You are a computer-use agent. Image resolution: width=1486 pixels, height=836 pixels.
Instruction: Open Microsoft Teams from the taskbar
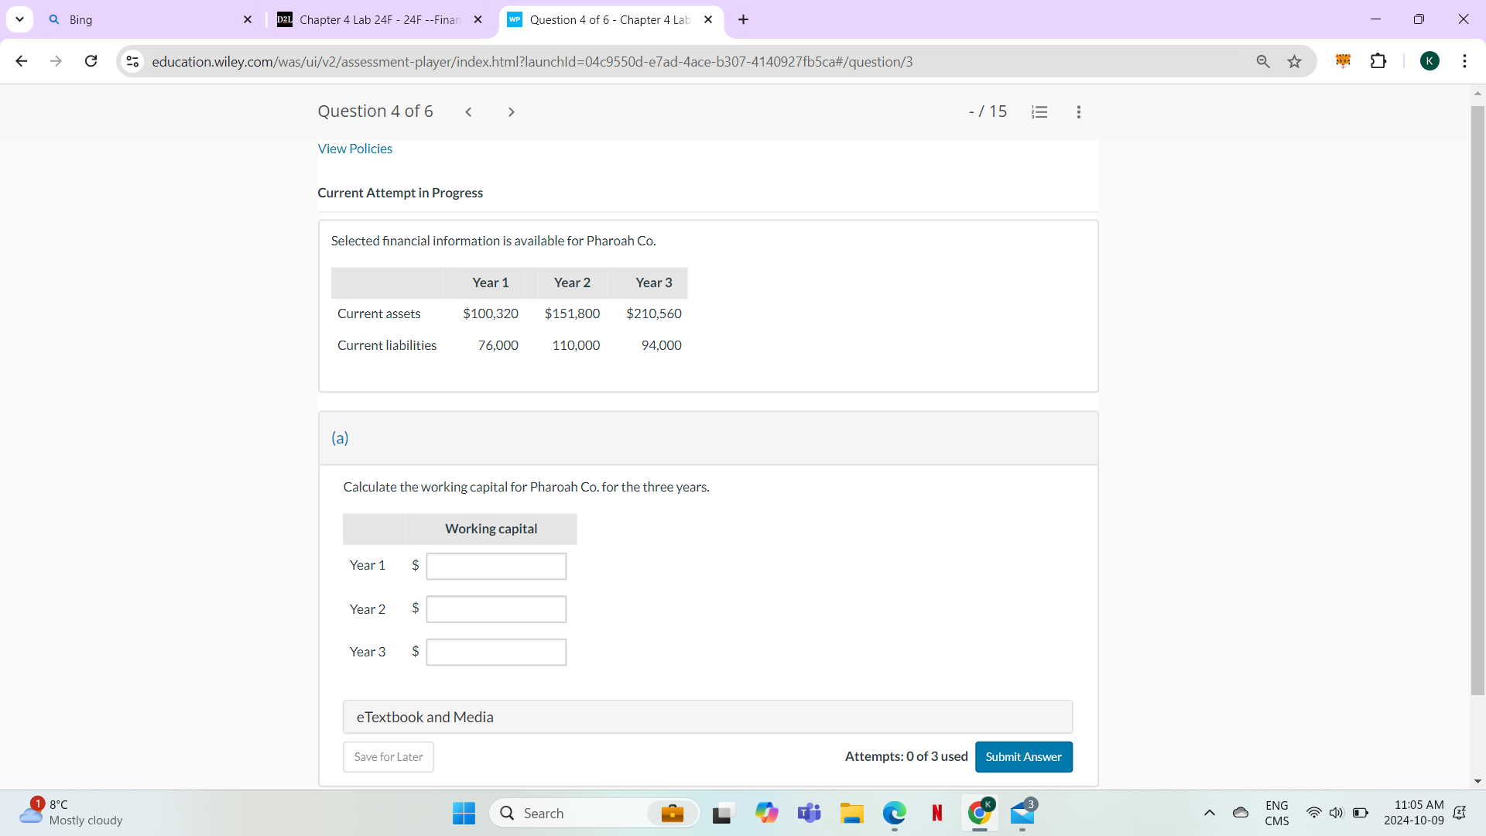pos(810,814)
